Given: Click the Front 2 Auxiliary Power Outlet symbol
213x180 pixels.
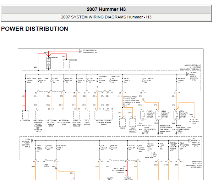Looking at the screenshot, I should click(x=143, y=115).
